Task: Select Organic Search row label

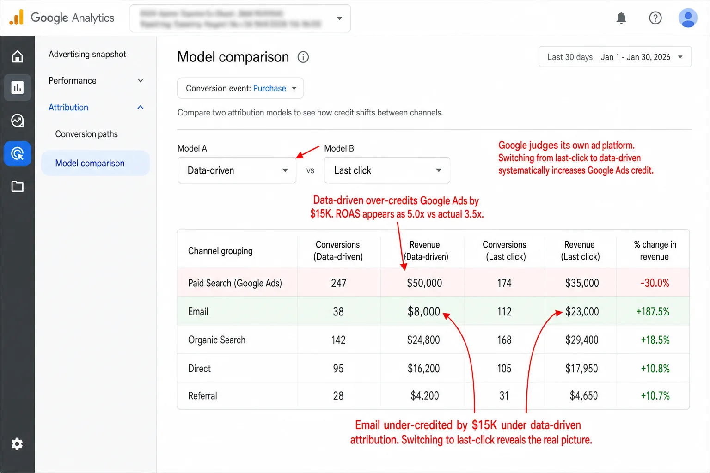Action: tap(217, 340)
